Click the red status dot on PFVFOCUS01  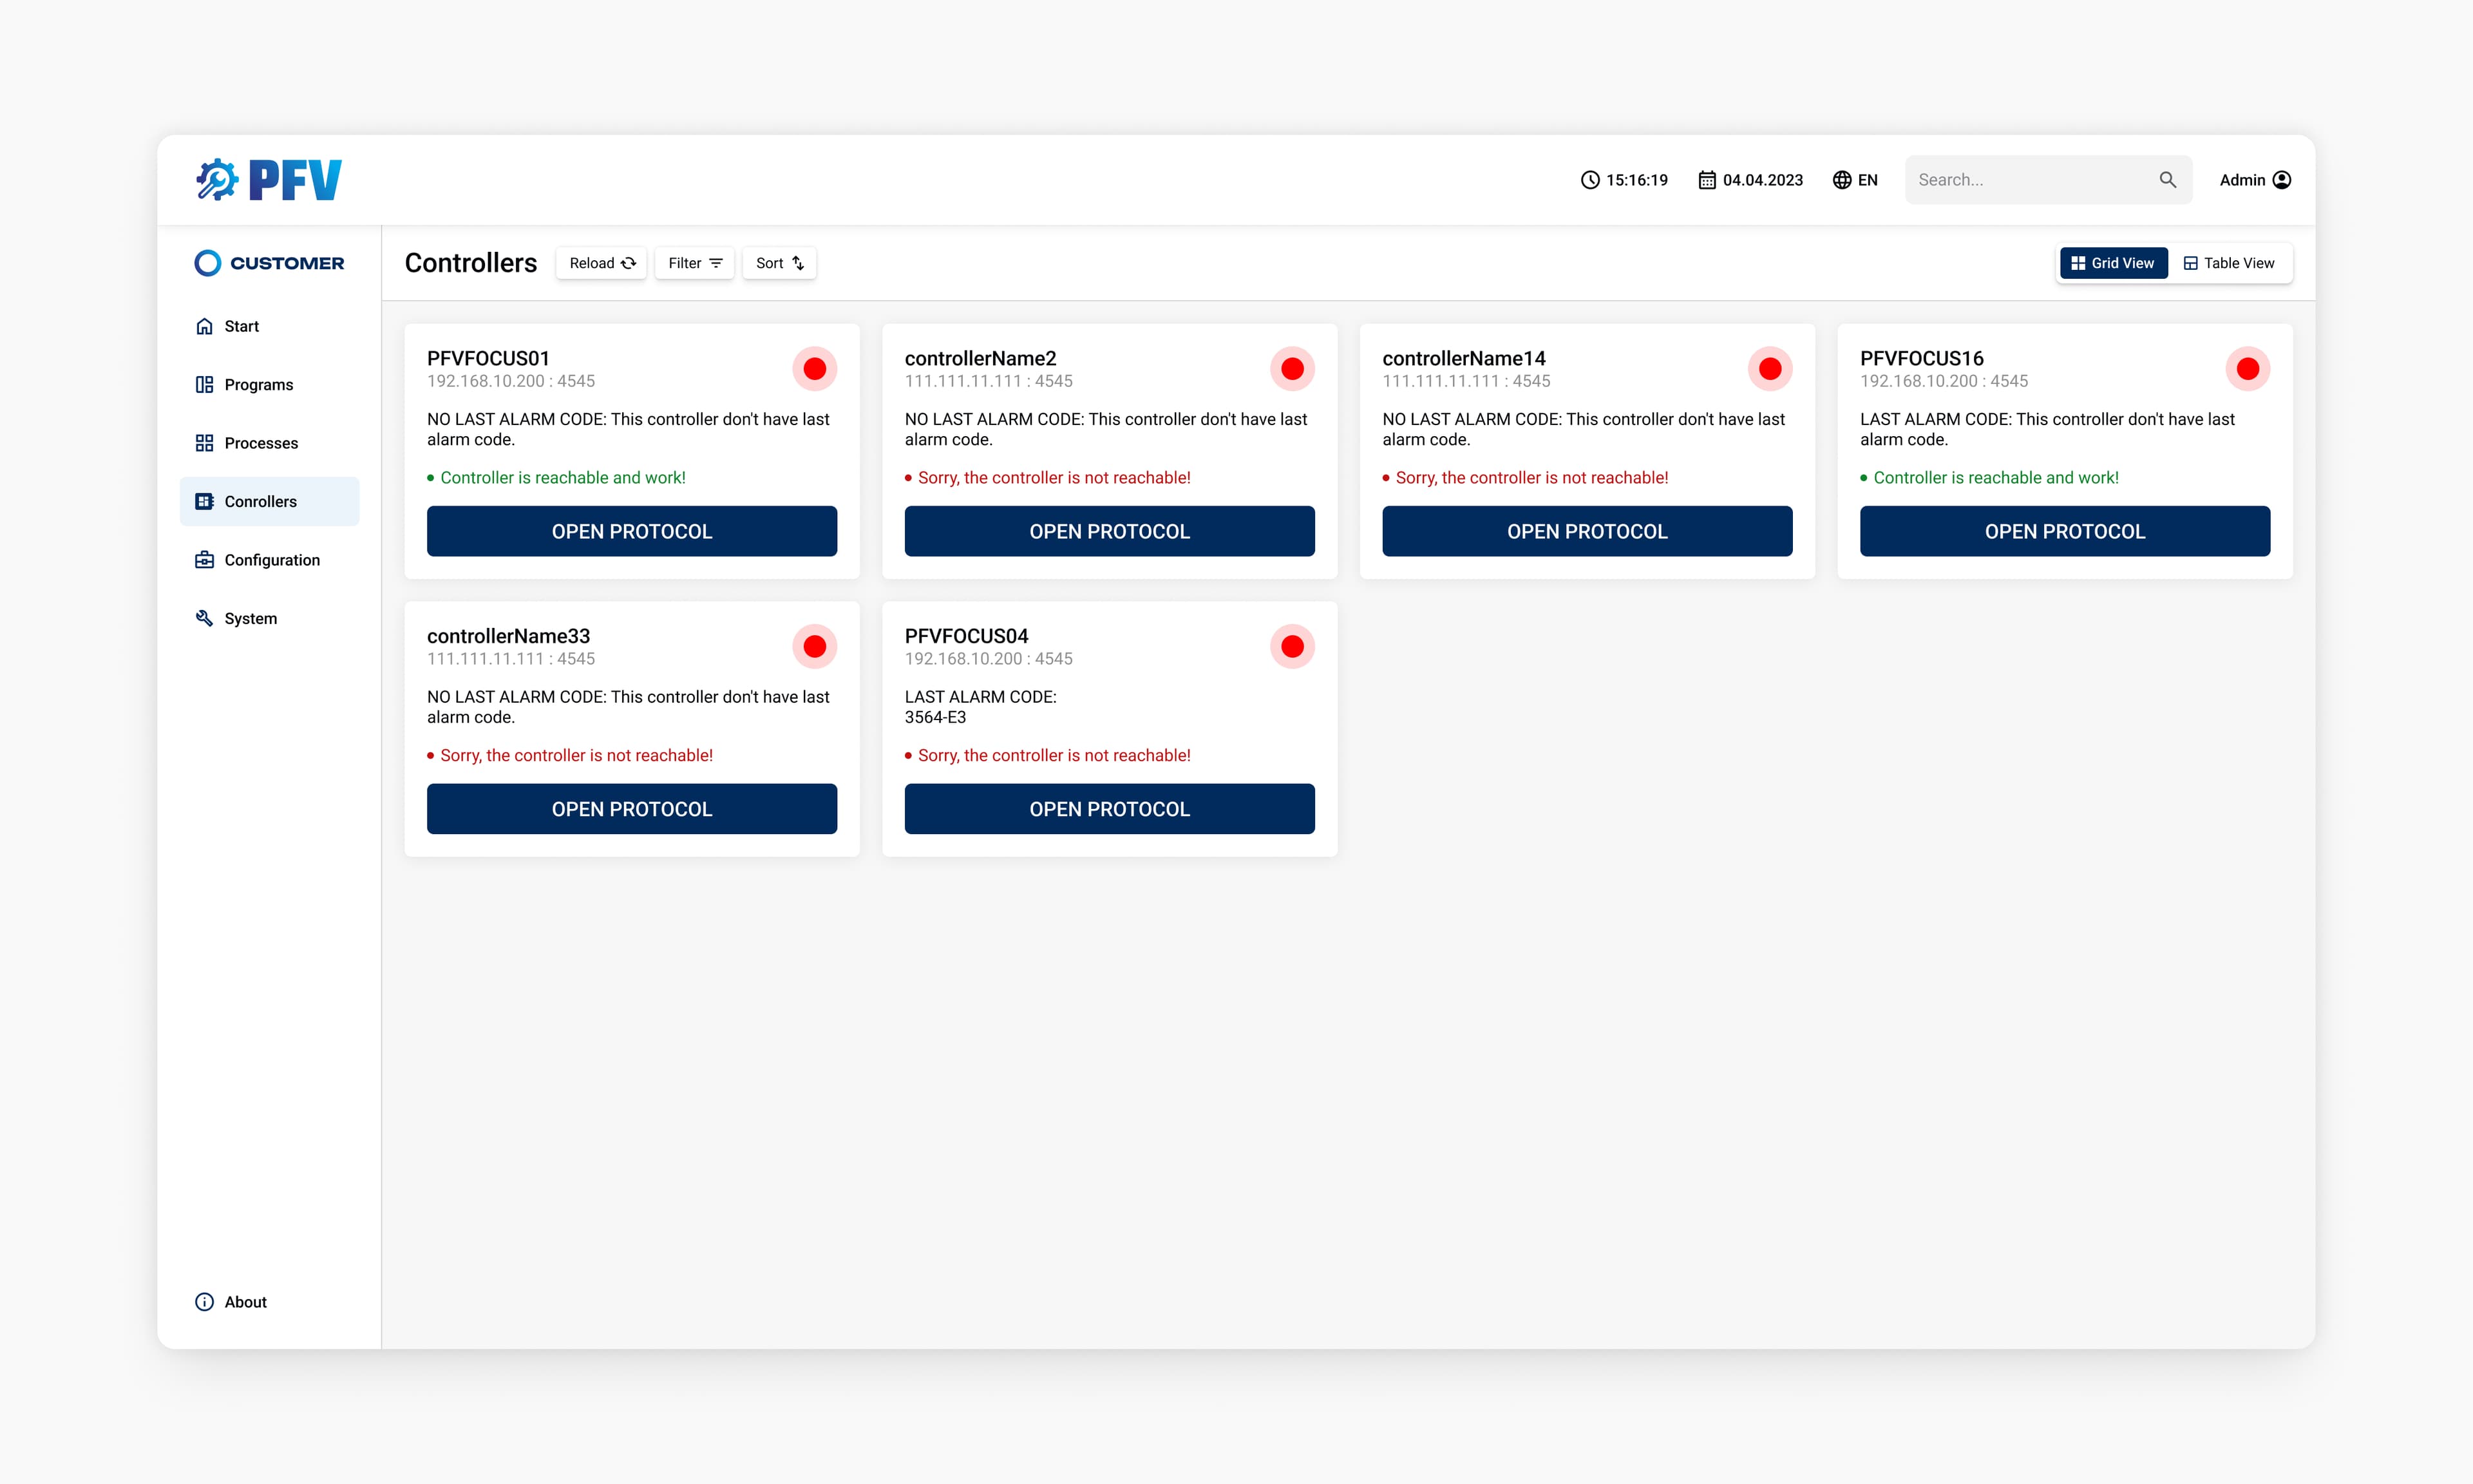click(815, 369)
